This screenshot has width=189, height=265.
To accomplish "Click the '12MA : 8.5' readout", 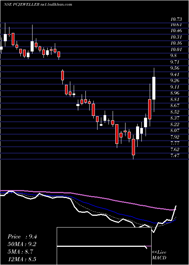I will point(22,259).
